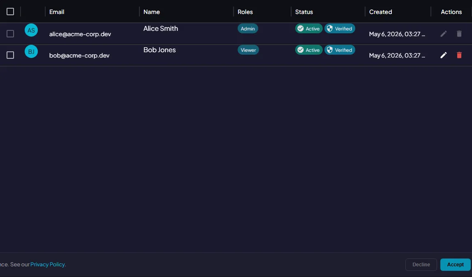Sort by the Name column header

point(151,12)
